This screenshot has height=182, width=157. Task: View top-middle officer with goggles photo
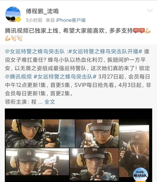[97, 134]
